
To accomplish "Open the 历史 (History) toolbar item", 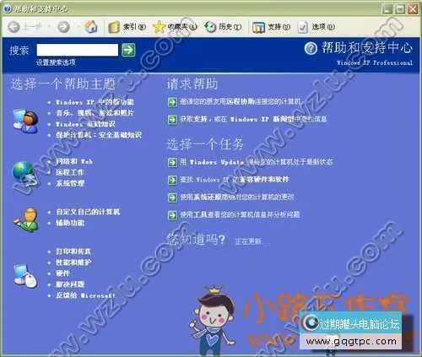I will point(223,27).
